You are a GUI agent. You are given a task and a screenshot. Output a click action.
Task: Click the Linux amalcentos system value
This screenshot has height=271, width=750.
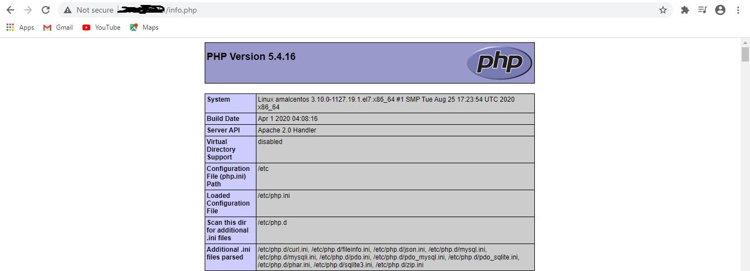[386, 103]
